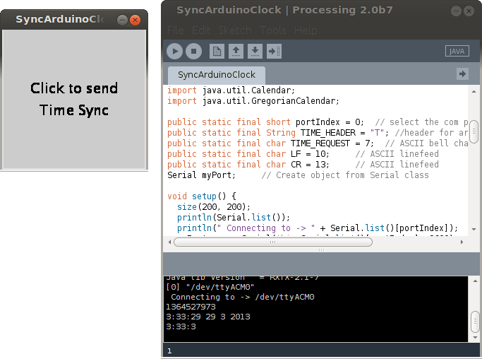The height and width of the screenshot is (359, 482).
Task: Stop the running sketch
Action: 193,51
